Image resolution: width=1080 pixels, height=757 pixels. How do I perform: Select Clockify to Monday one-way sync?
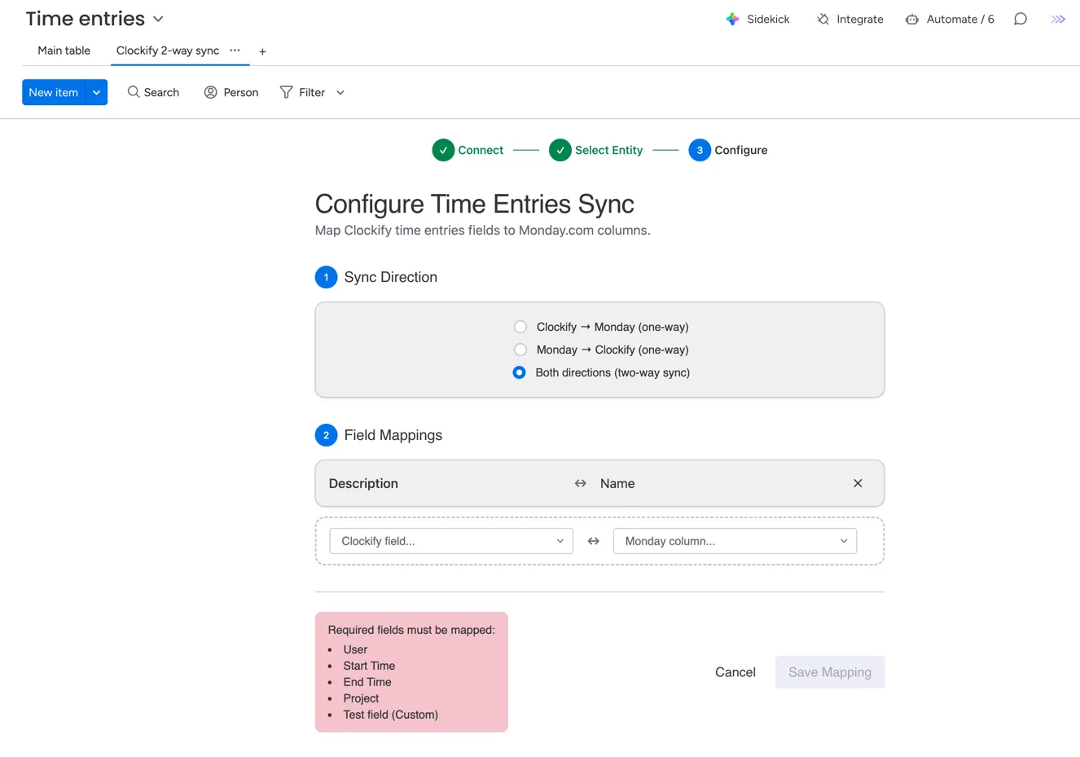point(520,327)
